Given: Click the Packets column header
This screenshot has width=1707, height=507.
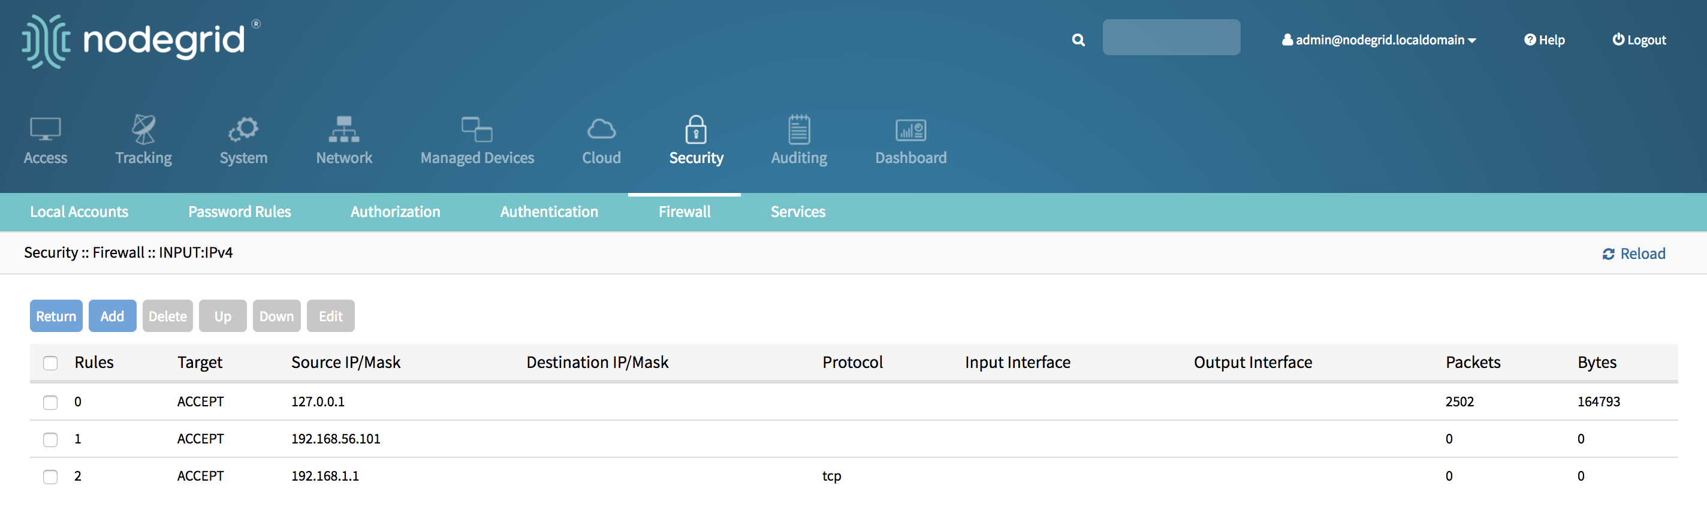Looking at the screenshot, I should click(x=1473, y=363).
